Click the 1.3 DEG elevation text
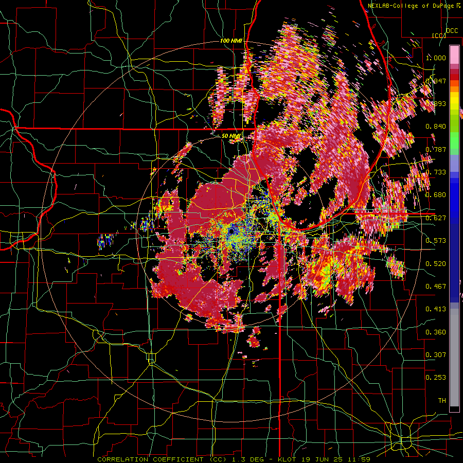This screenshot has height=463, width=463. (x=248, y=459)
